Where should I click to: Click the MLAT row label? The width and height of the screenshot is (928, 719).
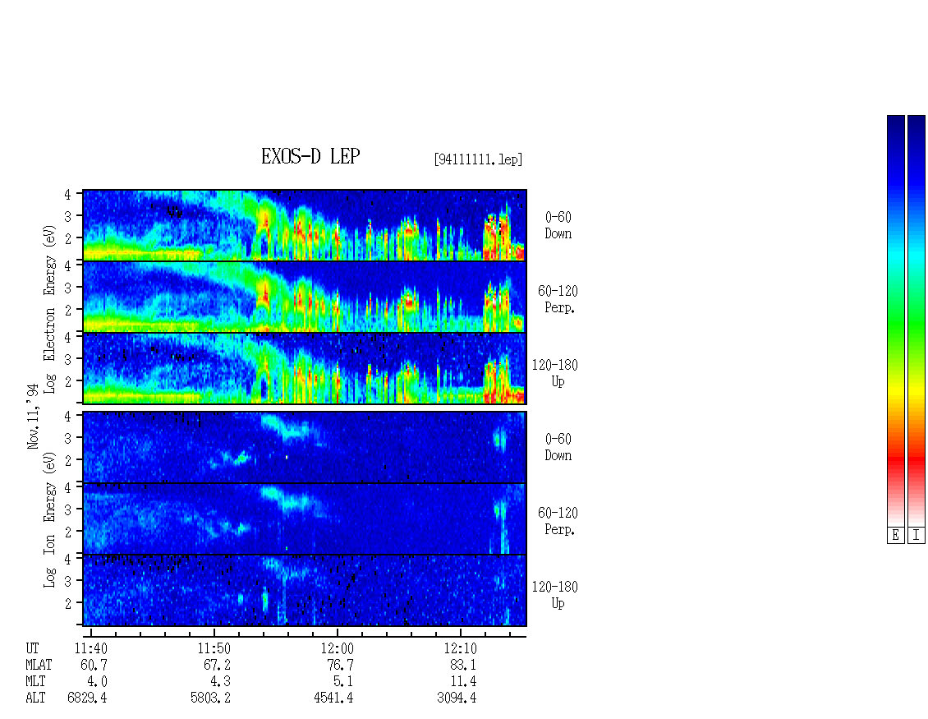[39, 665]
